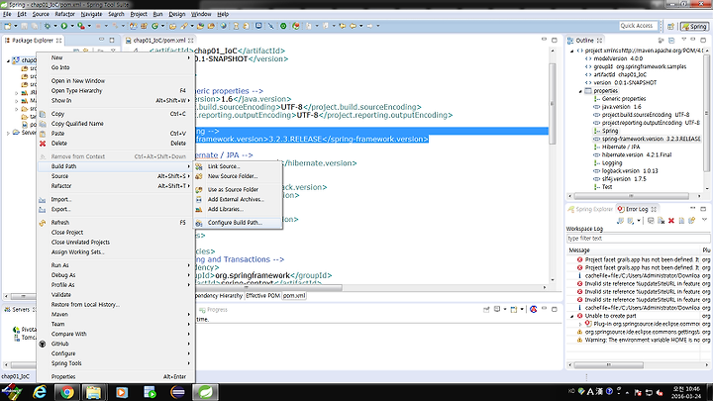The width and height of the screenshot is (713, 401).
Task: Click the Configure Build Path icon
Action: click(199, 223)
